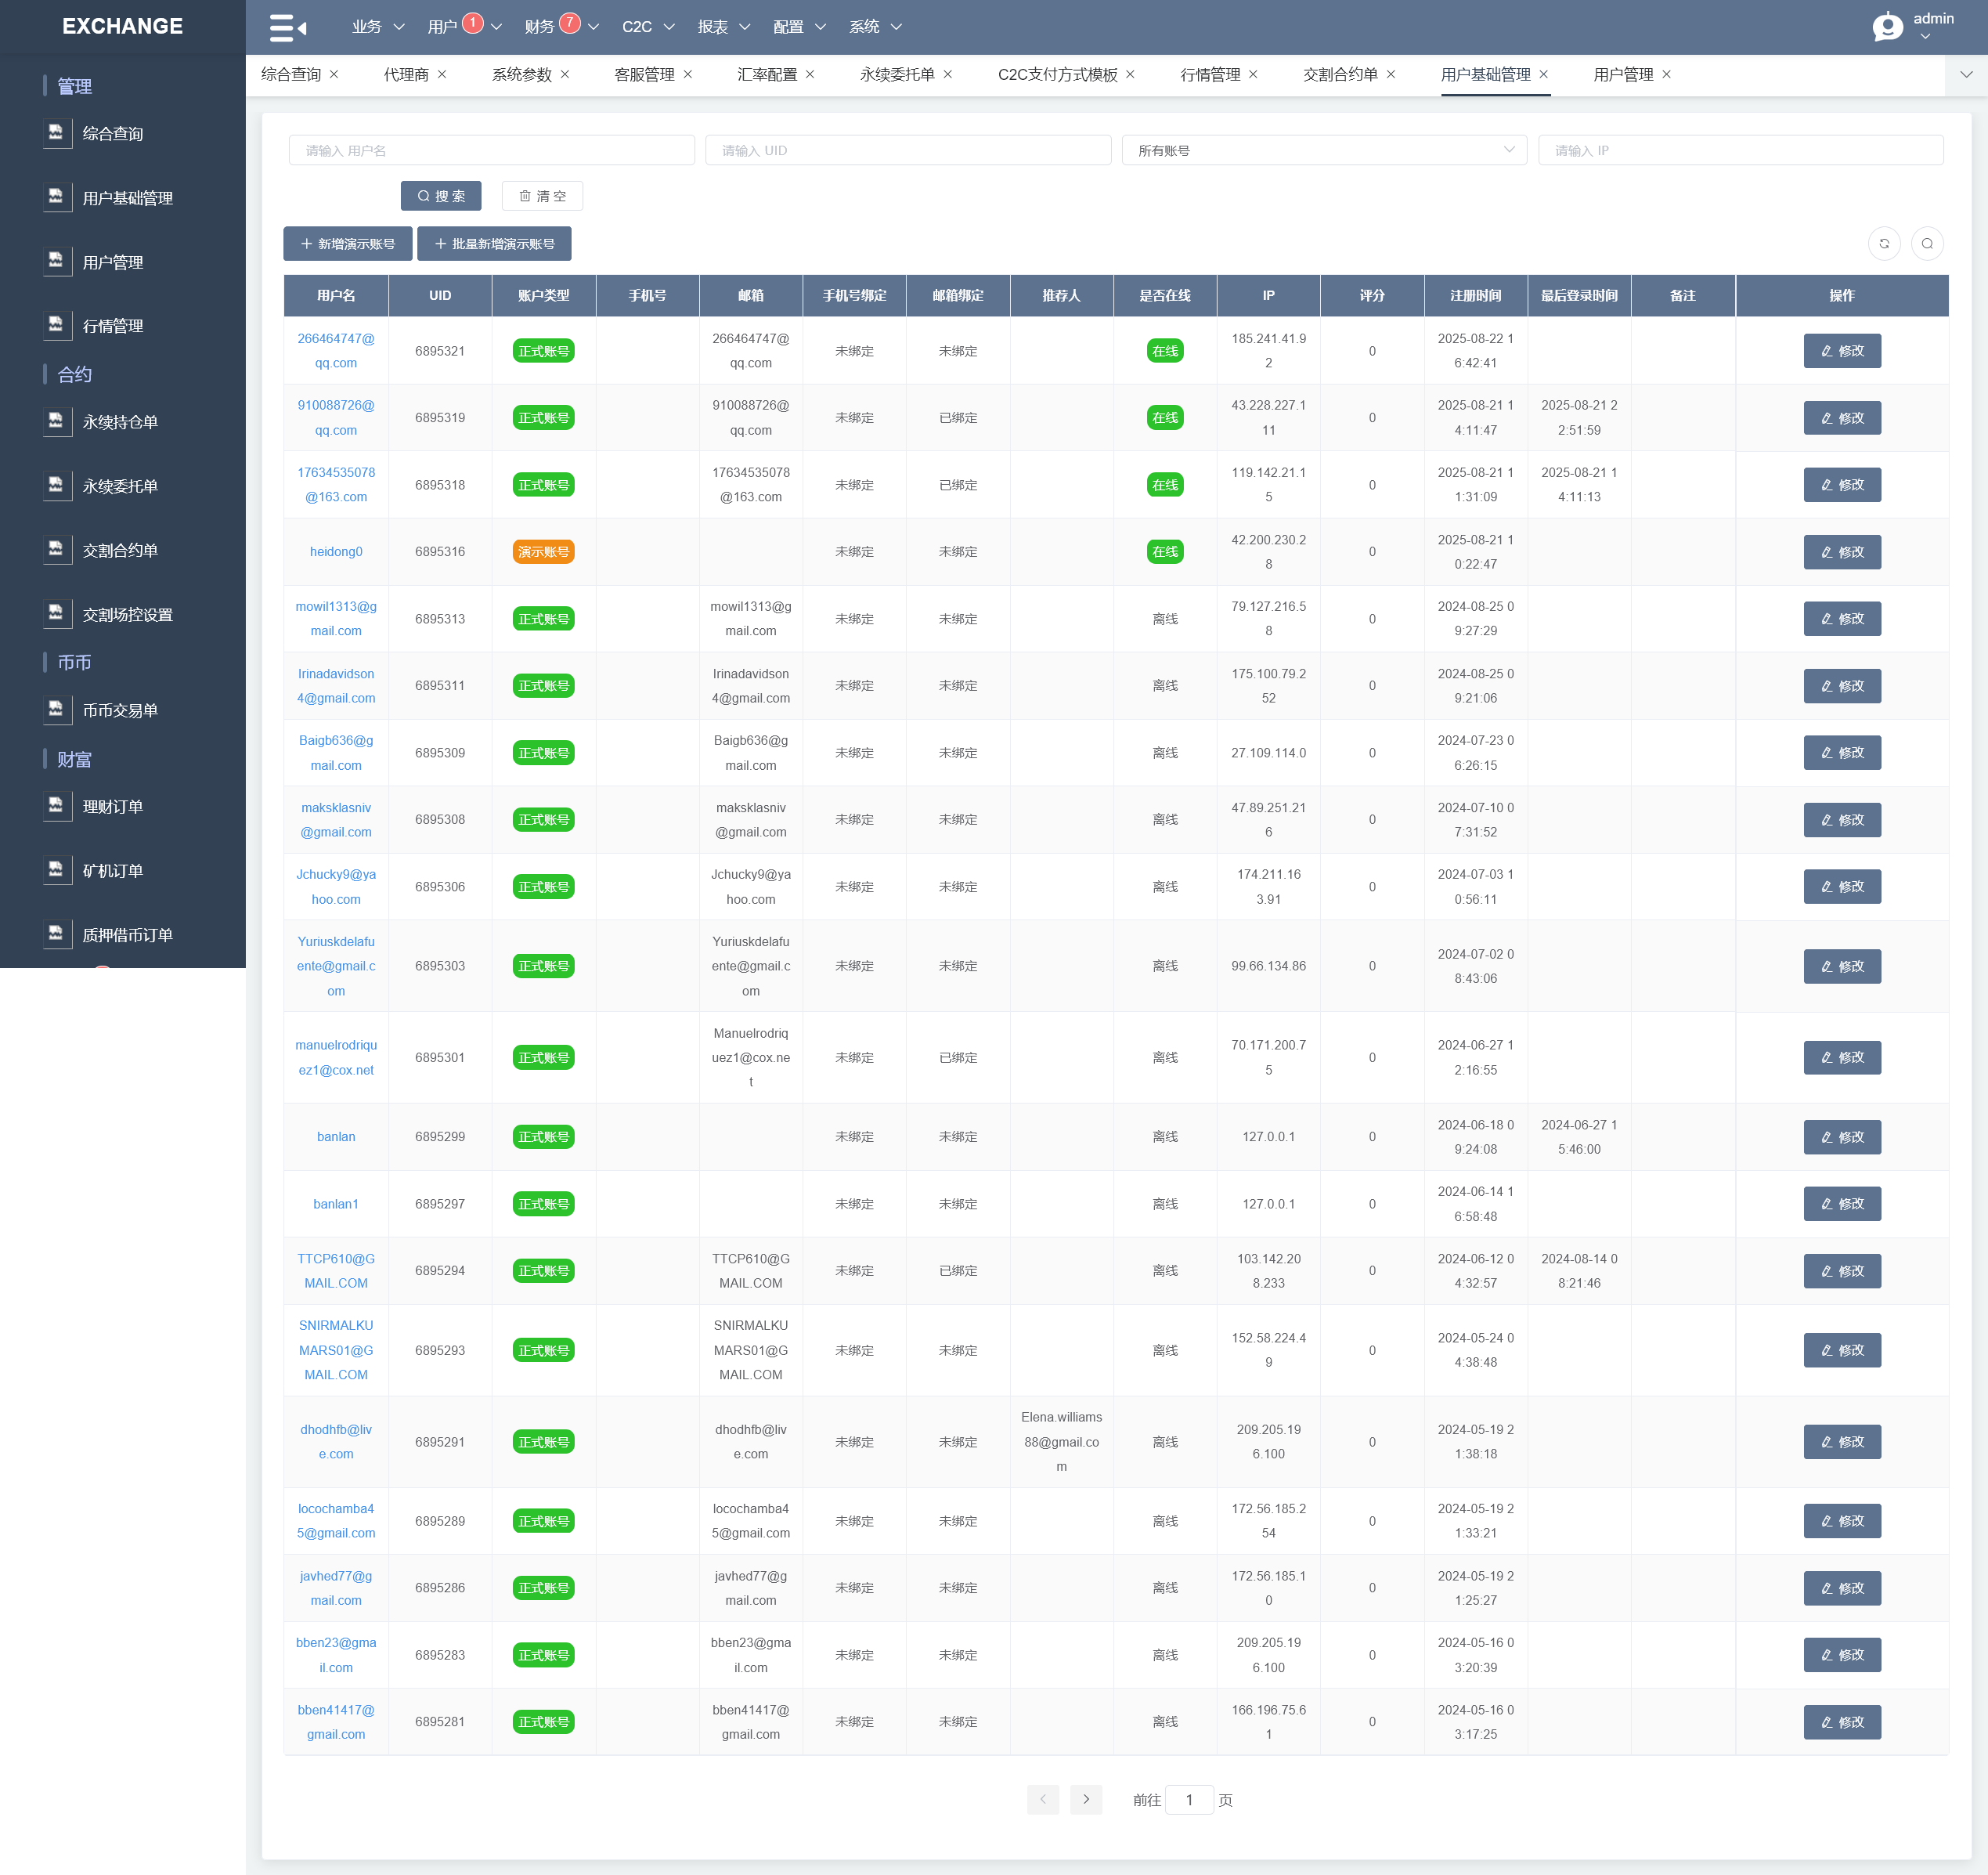
Task: Close the 客服管理 tab
Action: pyautogui.click(x=688, y=74)
